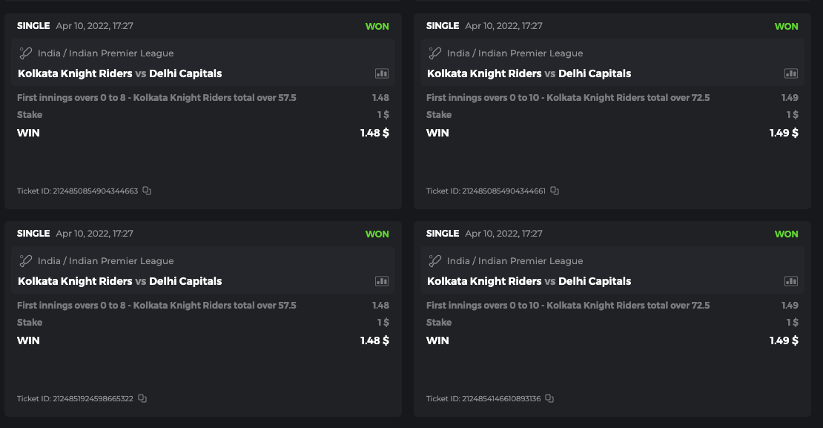Open match statistics icon on ticket 4663

pyautogui.click(x=382, y=73)
